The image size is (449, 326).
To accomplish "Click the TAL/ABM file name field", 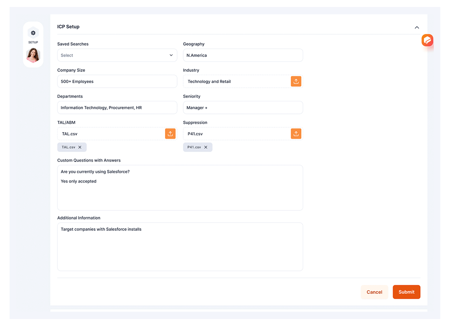I will click(x=111, y=133).
